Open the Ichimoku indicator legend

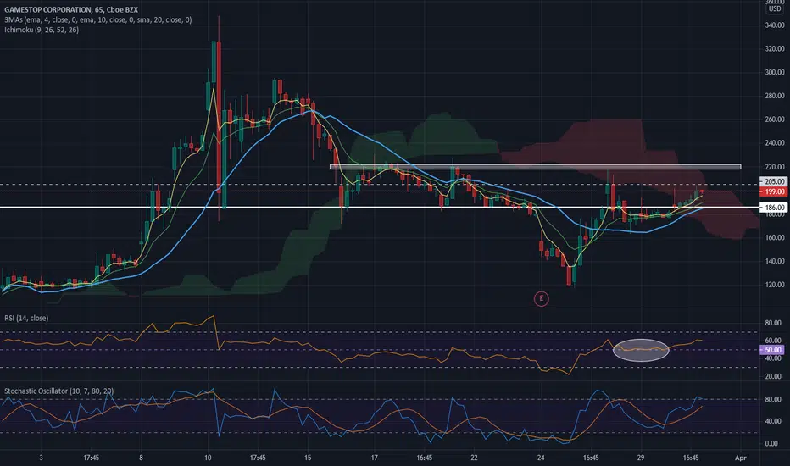click(x=42, y=30)
